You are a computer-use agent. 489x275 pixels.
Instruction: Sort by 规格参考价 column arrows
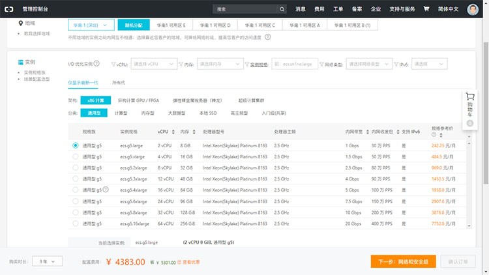tap(441, 135)
